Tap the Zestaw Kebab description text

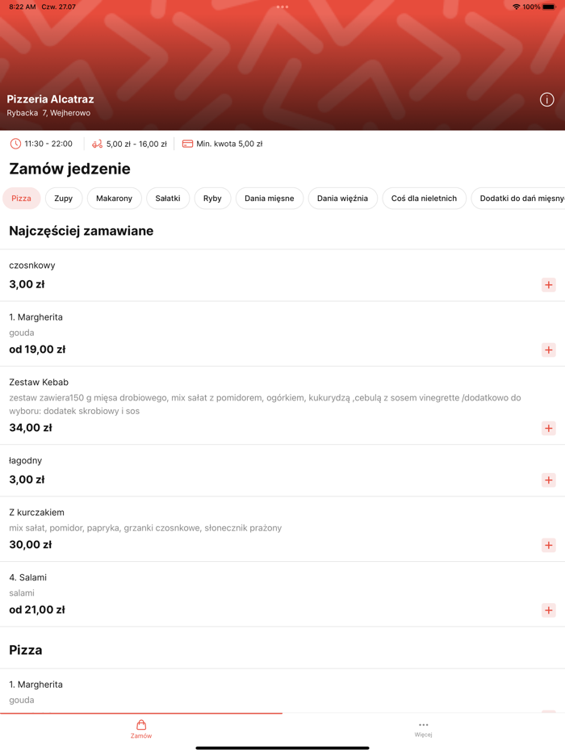point(265,404)
